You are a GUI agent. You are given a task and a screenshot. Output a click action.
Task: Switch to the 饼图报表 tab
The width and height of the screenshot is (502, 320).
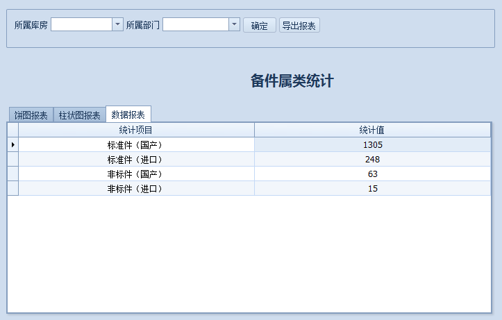click(x=31, y=115)
